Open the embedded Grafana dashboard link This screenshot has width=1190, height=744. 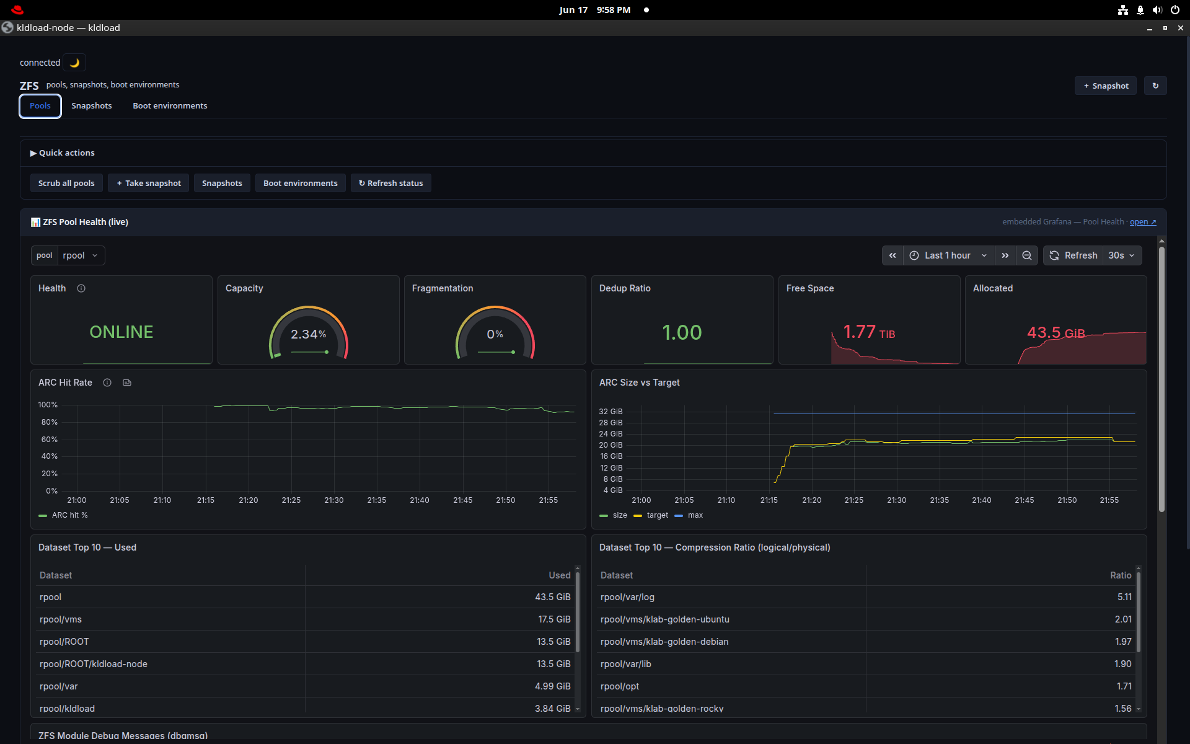(x=1143, y=222)
